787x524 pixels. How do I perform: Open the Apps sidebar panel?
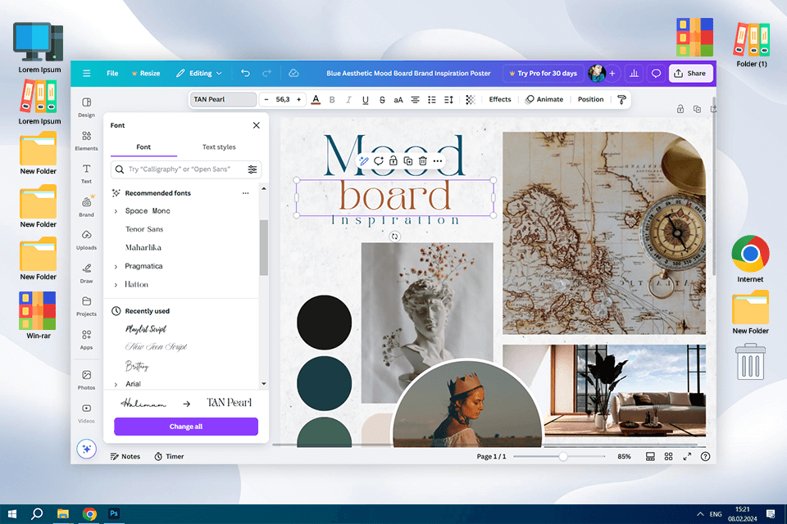[x=86, y=339]
